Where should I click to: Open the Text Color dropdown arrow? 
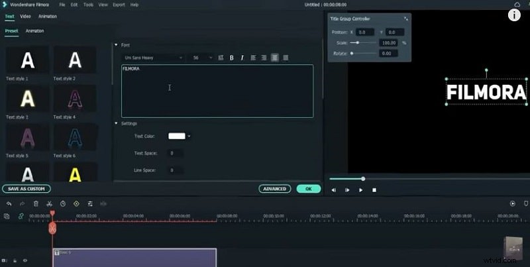[x=189, y=136]
